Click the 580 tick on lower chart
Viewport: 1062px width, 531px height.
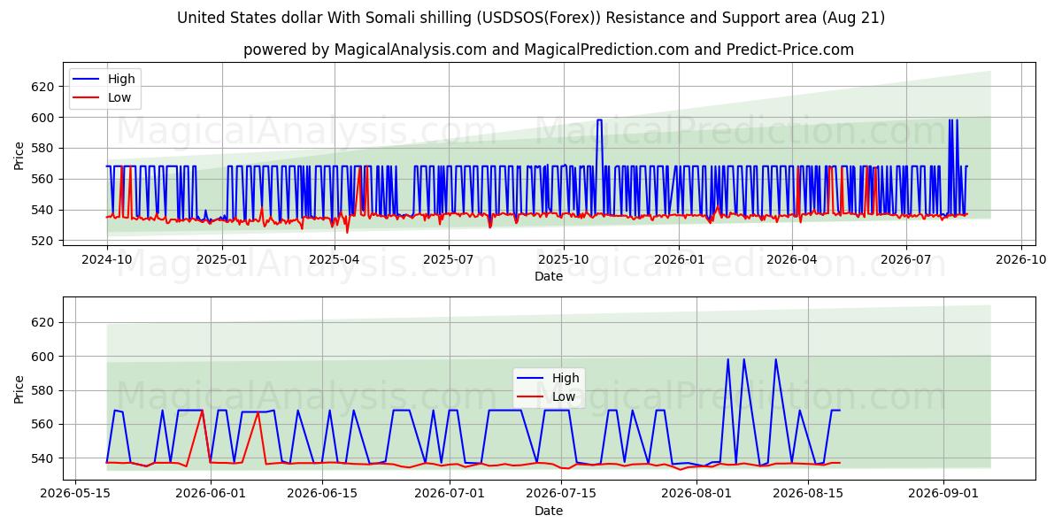[x=44, y=390]
